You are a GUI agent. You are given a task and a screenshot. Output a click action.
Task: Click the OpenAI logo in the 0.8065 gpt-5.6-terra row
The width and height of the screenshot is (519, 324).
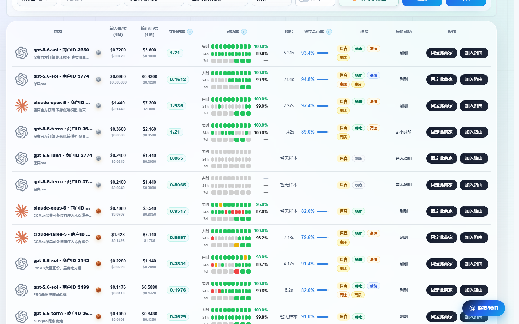[22, 185]
